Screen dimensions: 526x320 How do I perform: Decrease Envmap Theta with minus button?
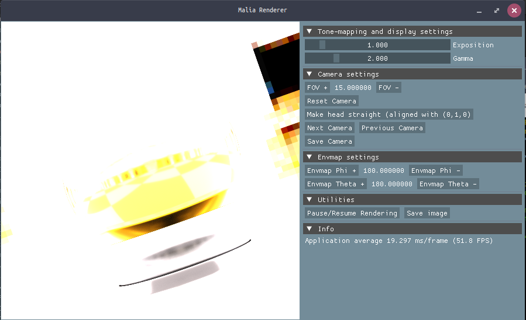click(x=448, y=184)
